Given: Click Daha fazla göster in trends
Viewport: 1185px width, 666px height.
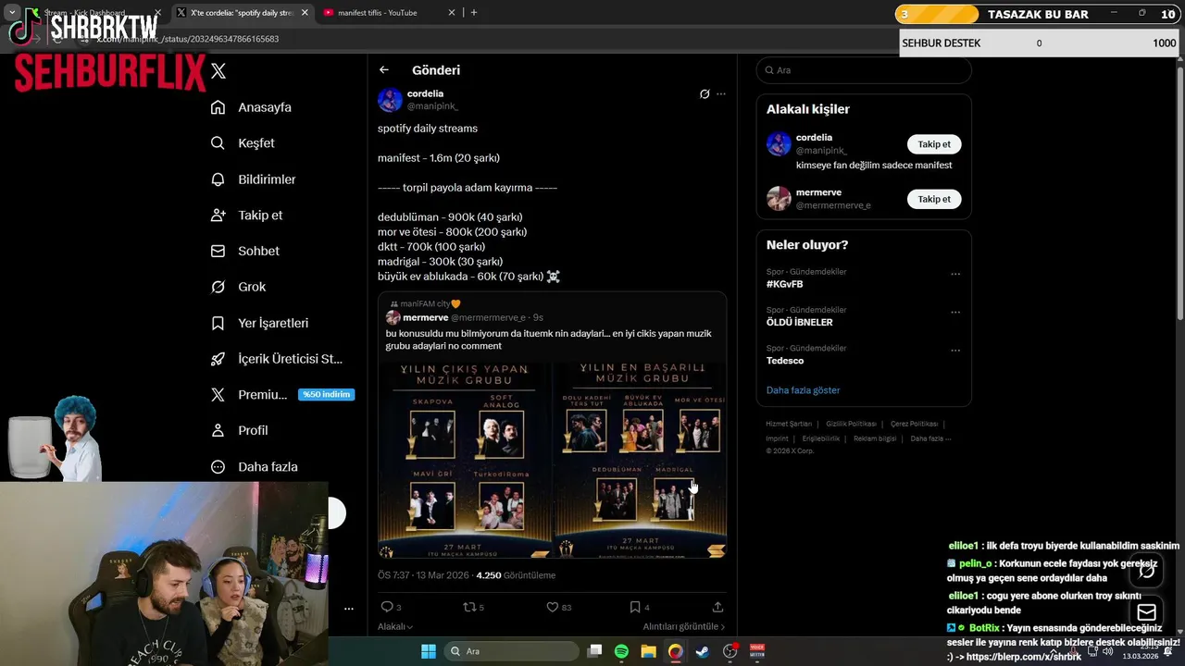Looking at the screenshot, I should click(x=804, y=390).
